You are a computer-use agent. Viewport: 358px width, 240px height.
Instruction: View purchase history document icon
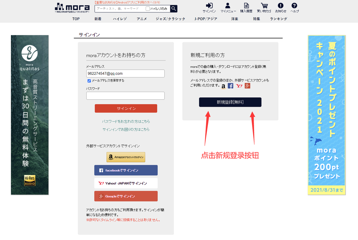(246, 6)
